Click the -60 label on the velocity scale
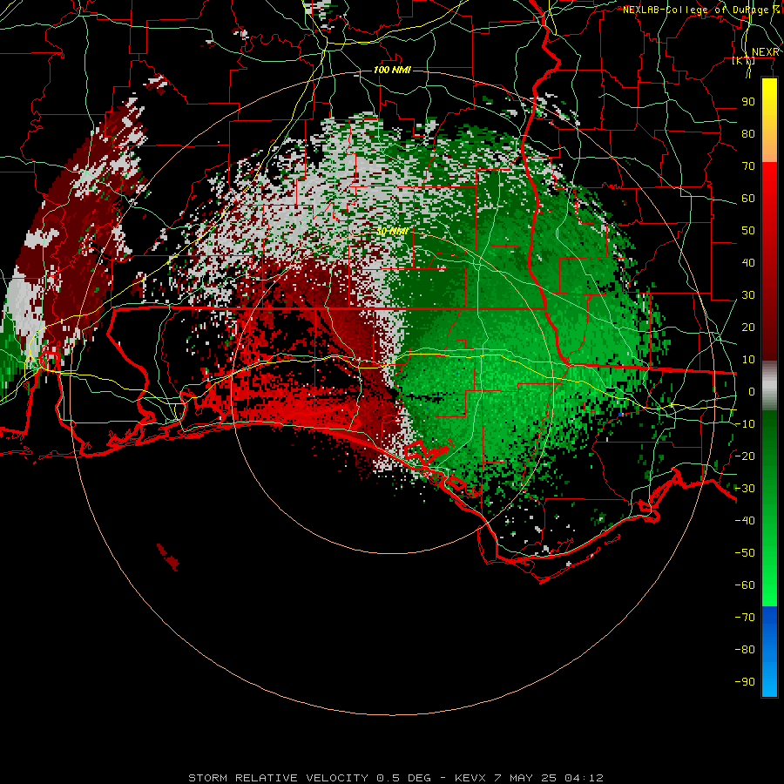 pos(745,585)
